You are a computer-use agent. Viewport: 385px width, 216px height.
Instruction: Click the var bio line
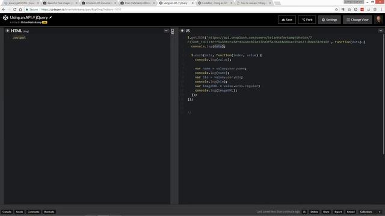tap(219, 77)
